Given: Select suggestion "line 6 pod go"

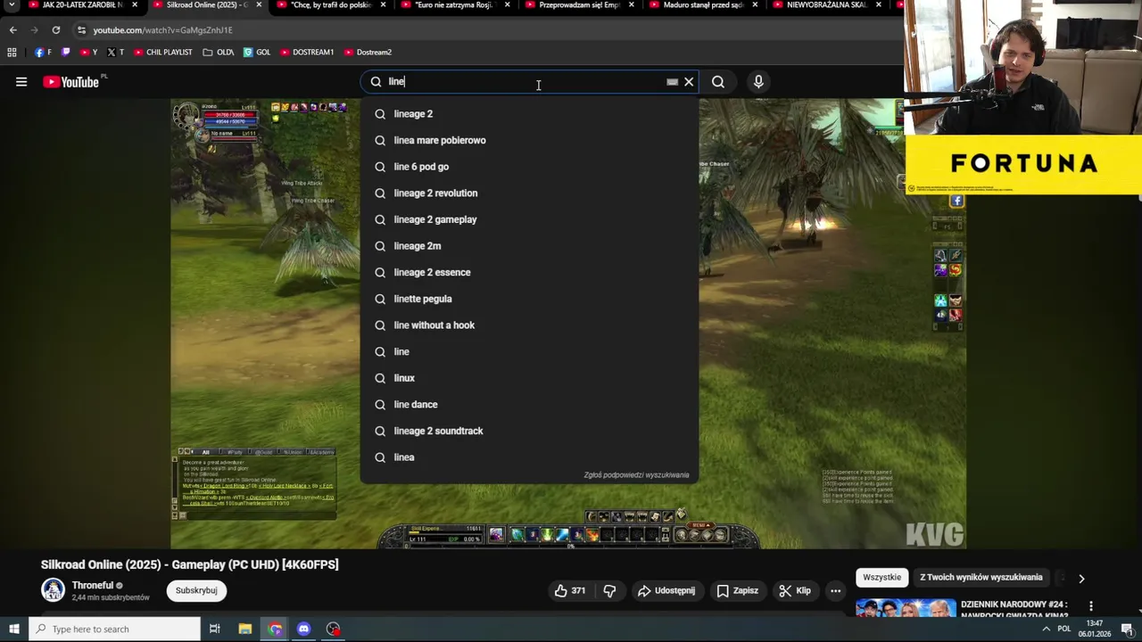Looking at the screenshot, I should (529, 167).
